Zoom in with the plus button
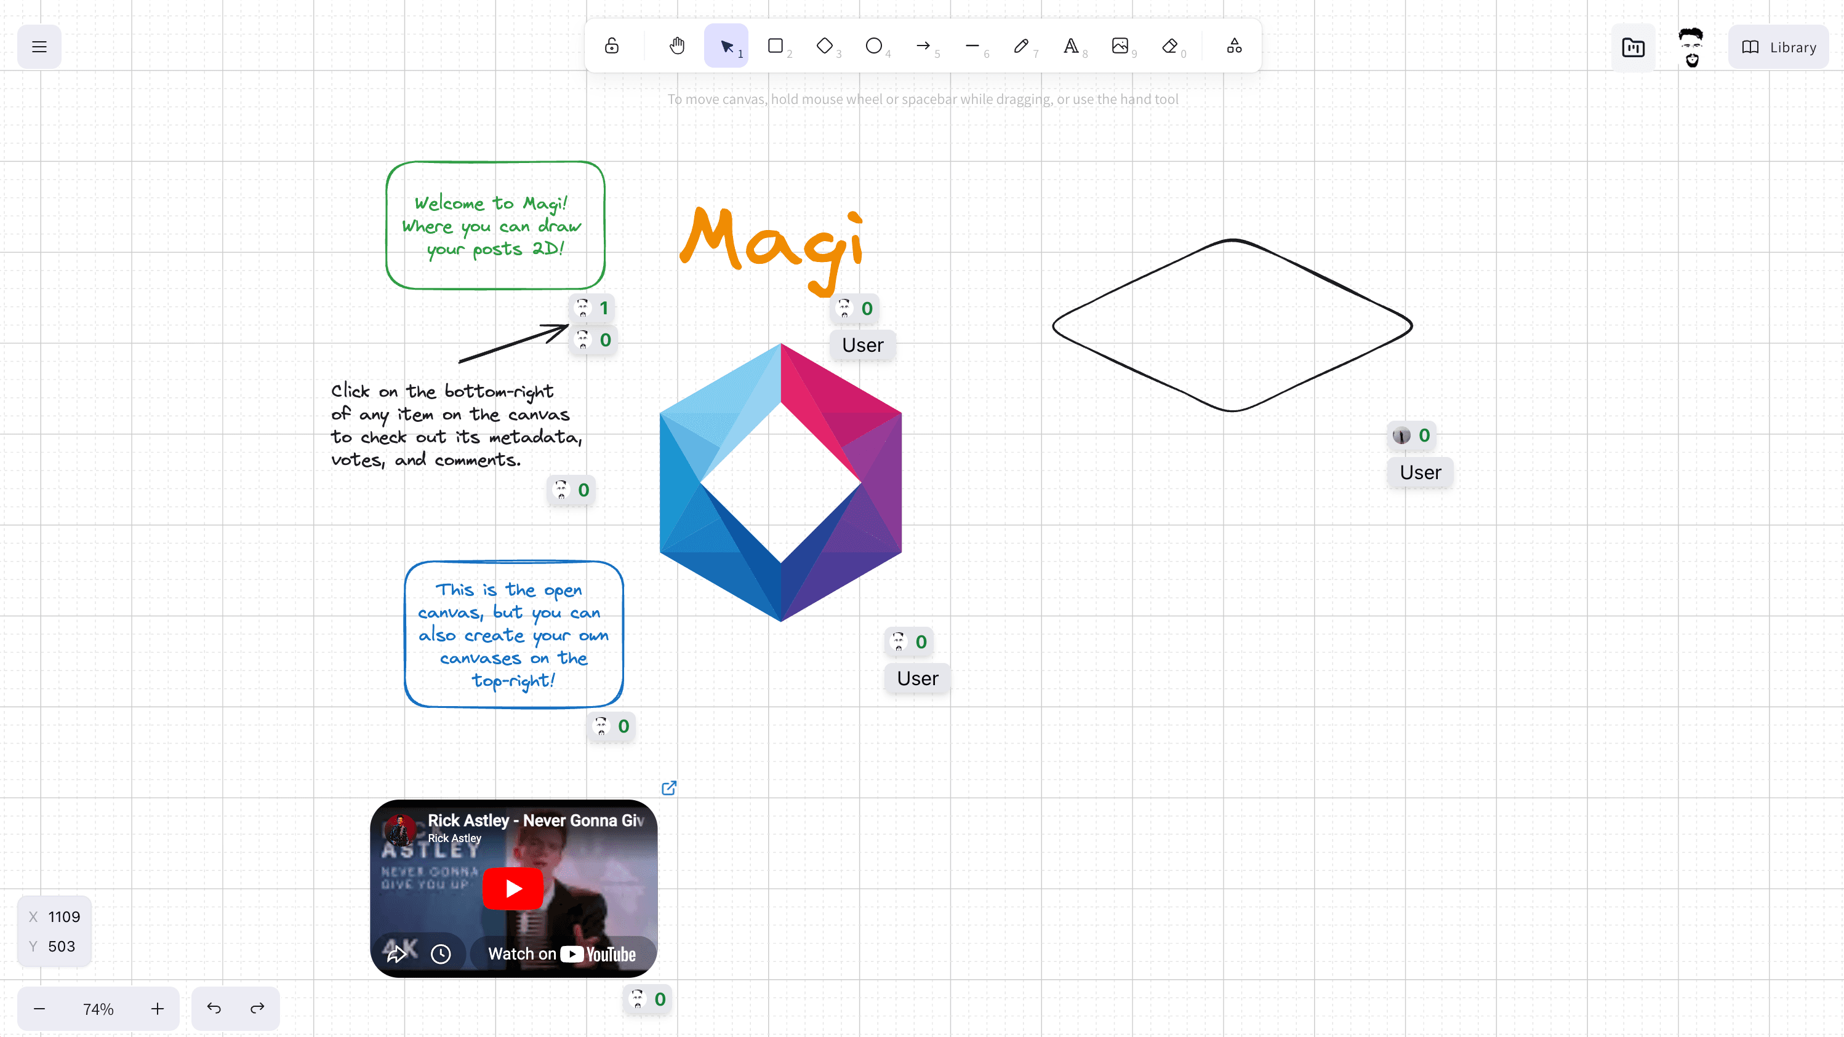The width and height of the screenshot is (1844, 1037). (x=158, y=1008)
